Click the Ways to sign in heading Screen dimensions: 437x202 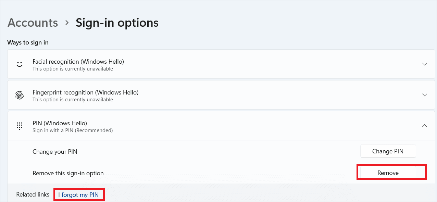[28, 43]
